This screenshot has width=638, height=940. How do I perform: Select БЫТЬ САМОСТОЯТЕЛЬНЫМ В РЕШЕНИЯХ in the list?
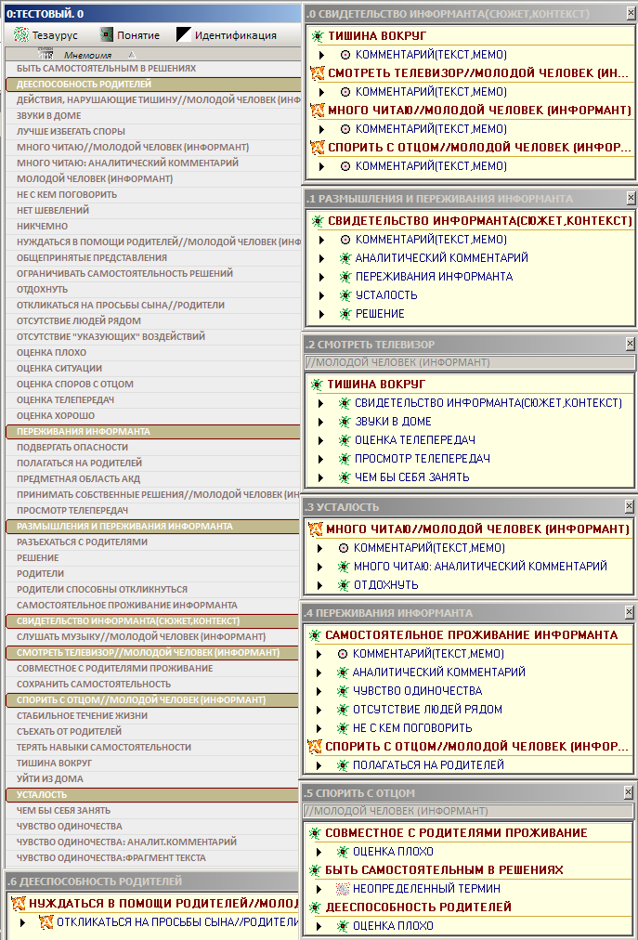153,69
